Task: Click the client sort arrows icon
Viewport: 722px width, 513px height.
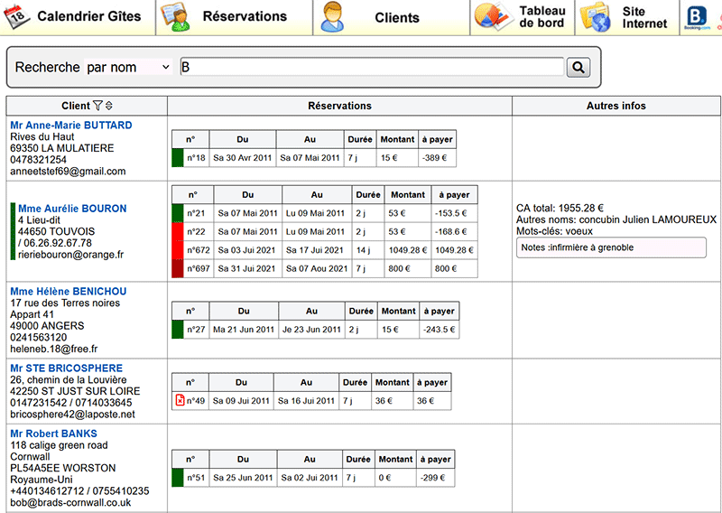Action: 109,107
